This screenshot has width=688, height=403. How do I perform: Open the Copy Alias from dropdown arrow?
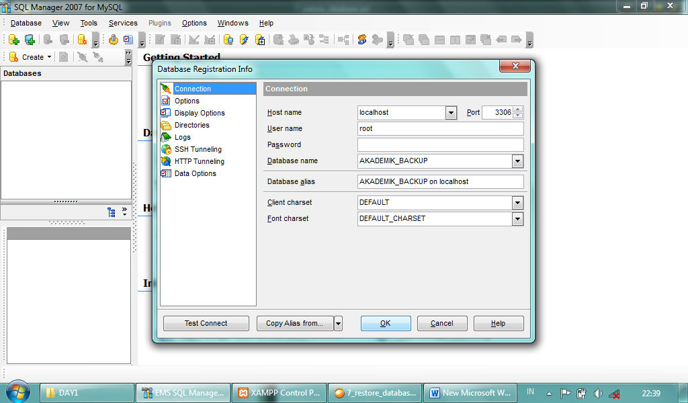pyautogui.click(x=338, y=324)
